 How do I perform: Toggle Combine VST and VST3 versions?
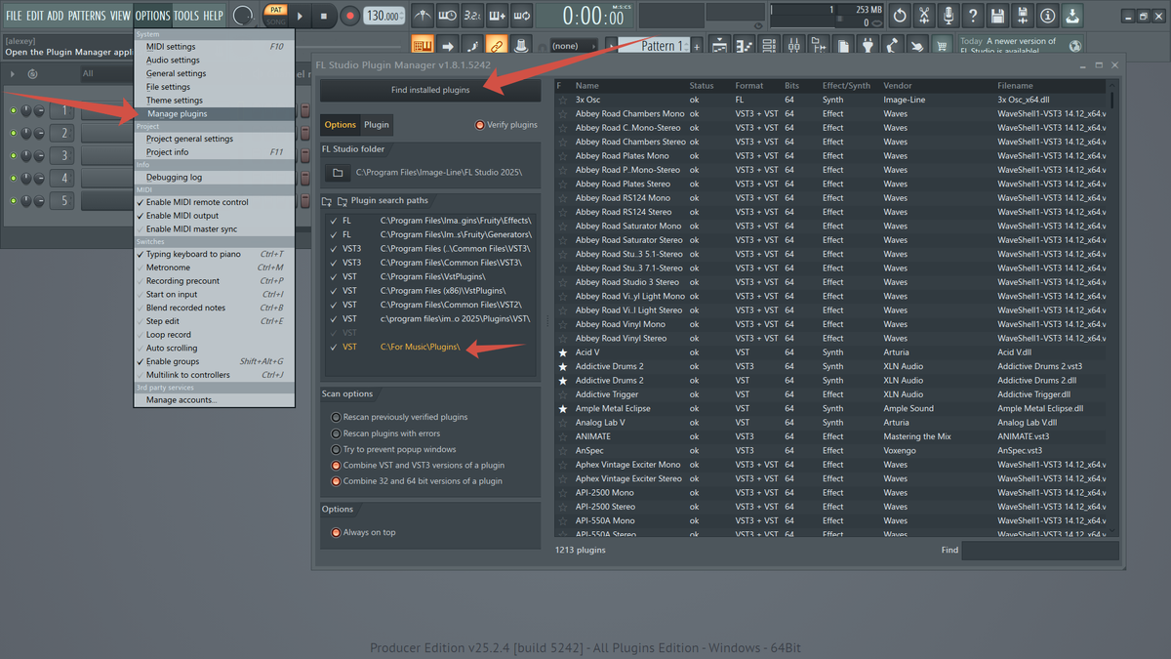(x=336, y=466)
